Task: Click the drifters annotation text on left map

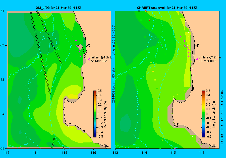Action: pos(101,59)
